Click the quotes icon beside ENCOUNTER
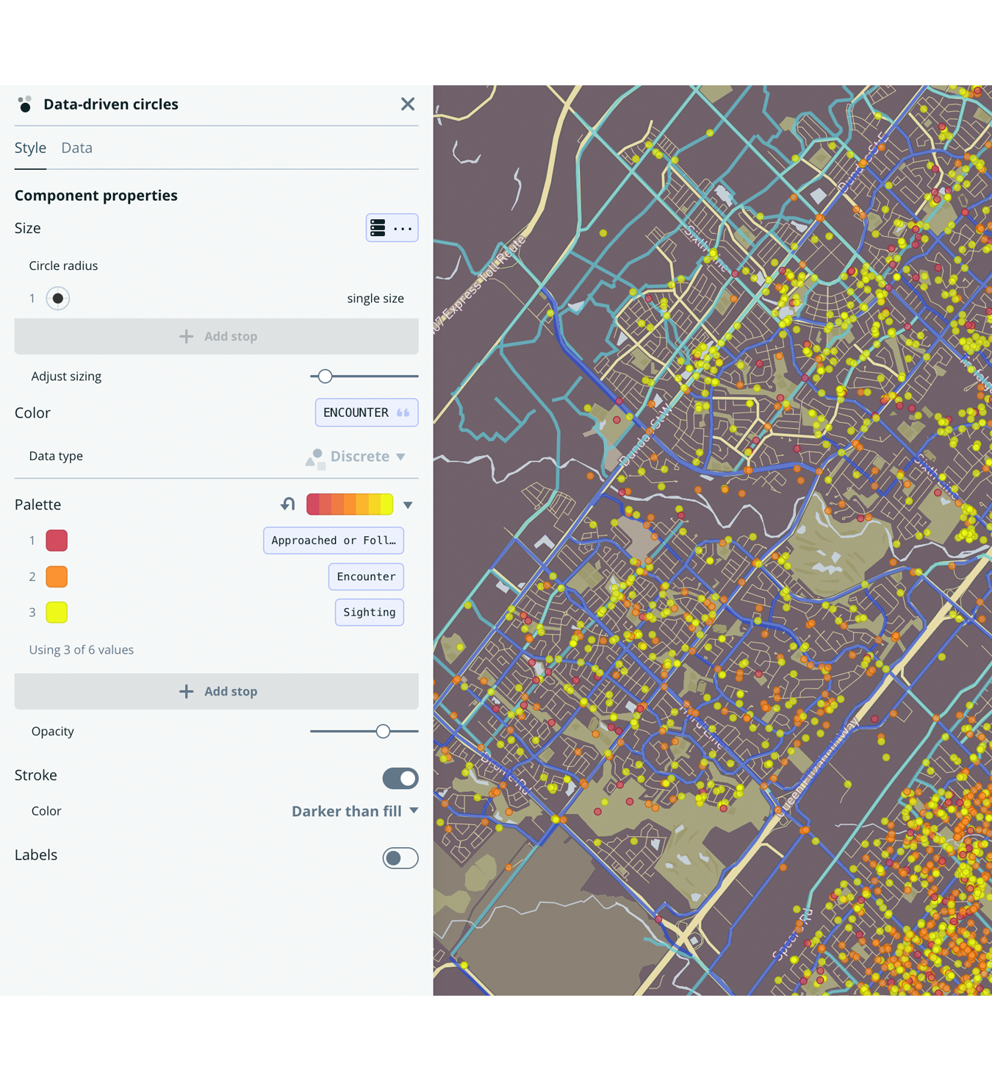Viewport: 992px width, 1081px height. click(x=402, y=413)
